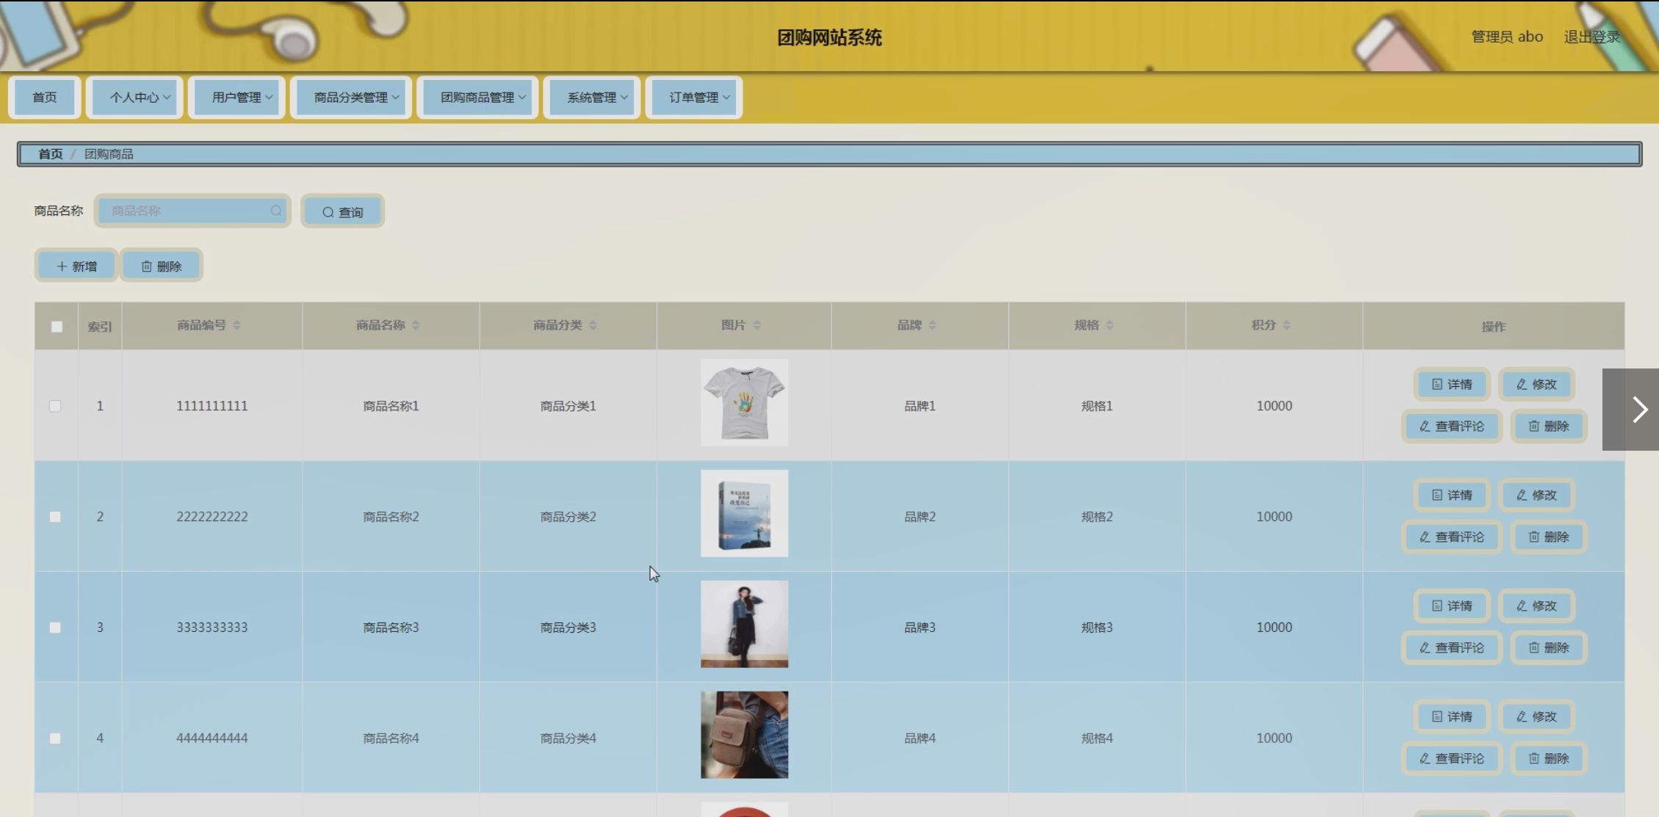Screen dimensions: 1659x817
Task: Open 查看评论 for 商品名称1
Action: [x=1452, y=426]
